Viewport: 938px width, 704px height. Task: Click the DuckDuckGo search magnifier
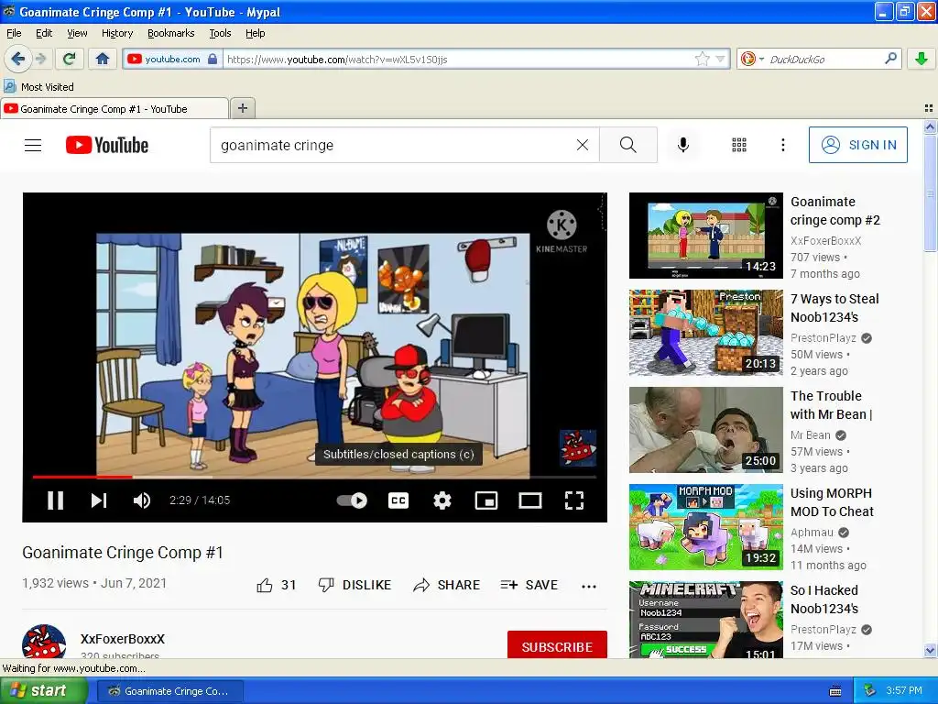890,59
